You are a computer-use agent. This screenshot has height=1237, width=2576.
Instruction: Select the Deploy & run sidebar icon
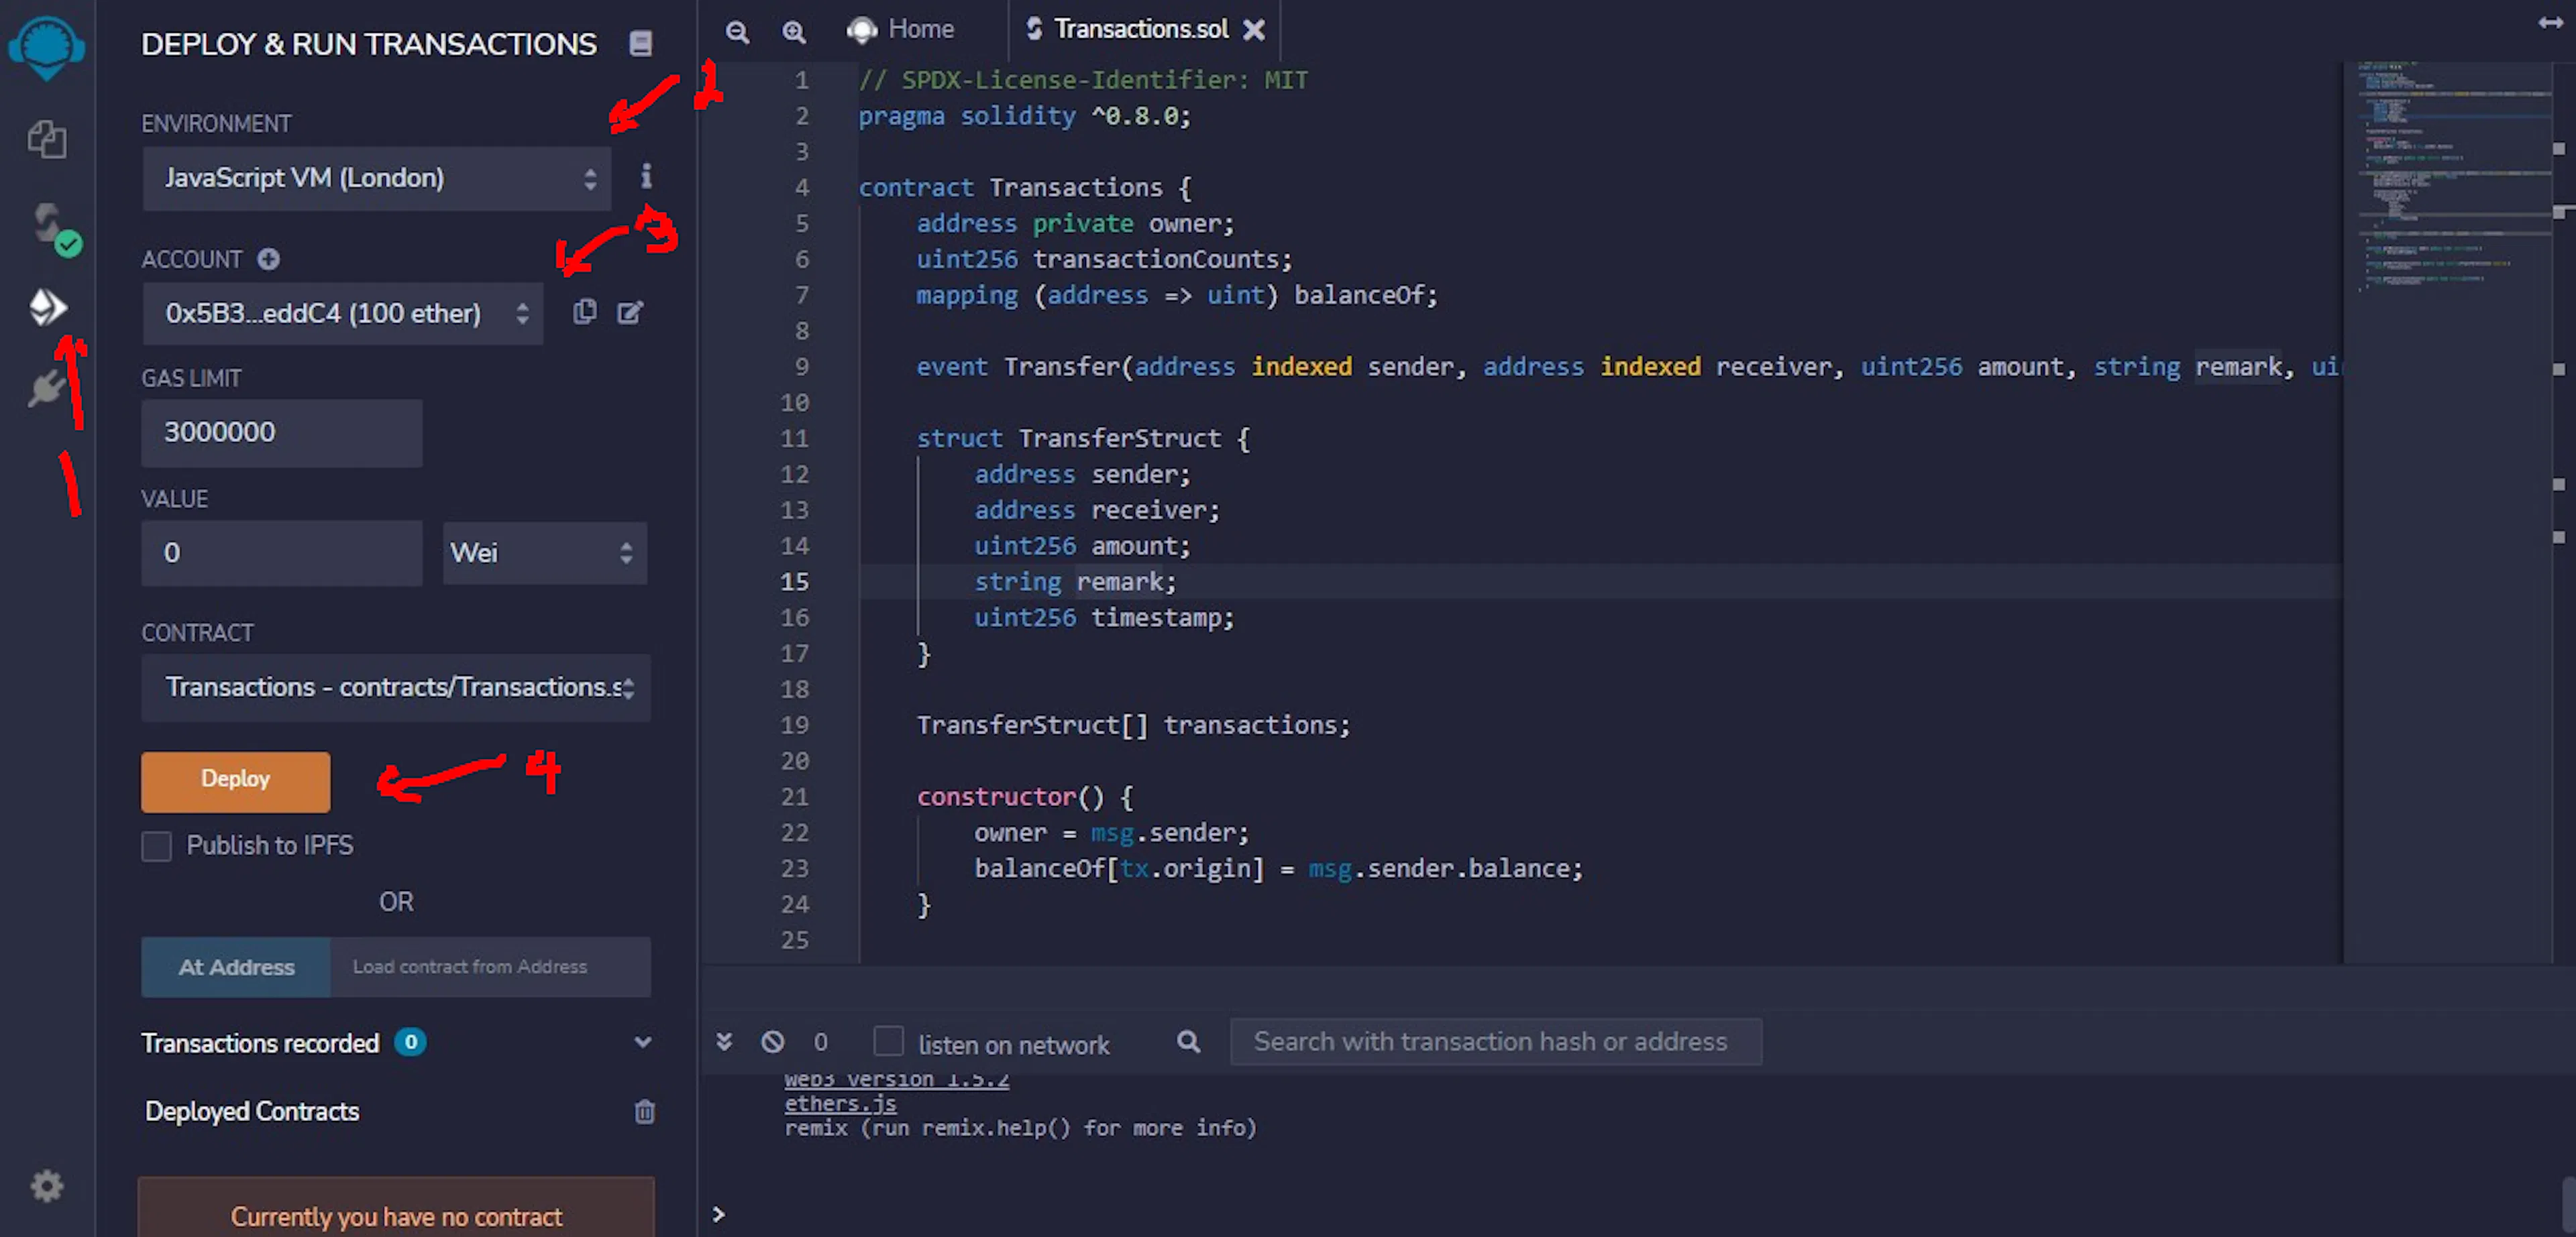47,307
